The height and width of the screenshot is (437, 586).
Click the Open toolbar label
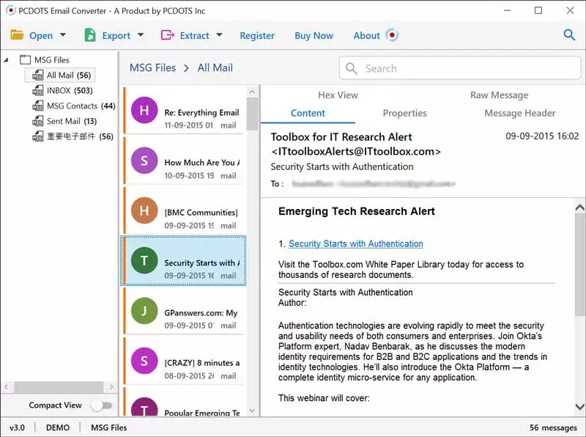[x=41, y=35]
